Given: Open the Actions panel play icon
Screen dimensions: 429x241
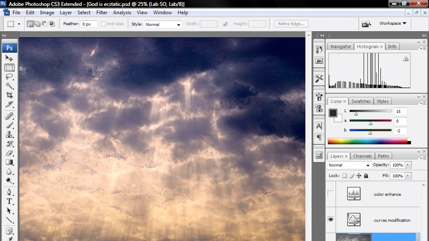Looking at the screenshot, I should click(x=319, y=61).
